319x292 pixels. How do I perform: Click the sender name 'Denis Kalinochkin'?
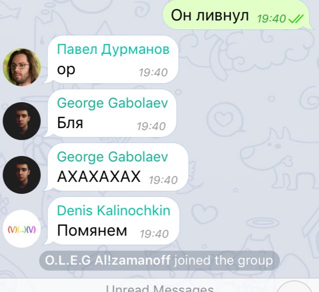113,211
